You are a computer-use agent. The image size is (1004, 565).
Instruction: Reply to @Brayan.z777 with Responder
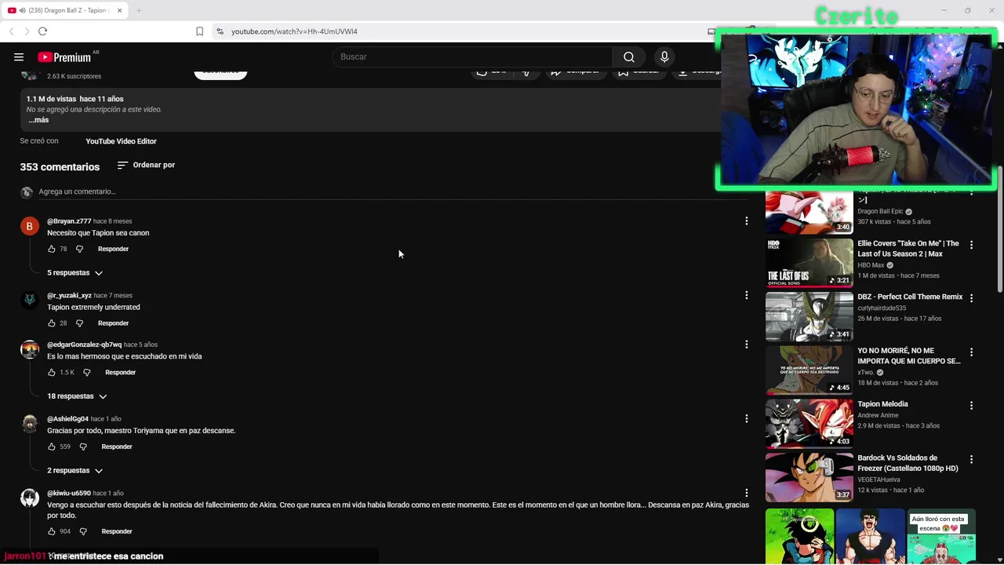(113, 249)
